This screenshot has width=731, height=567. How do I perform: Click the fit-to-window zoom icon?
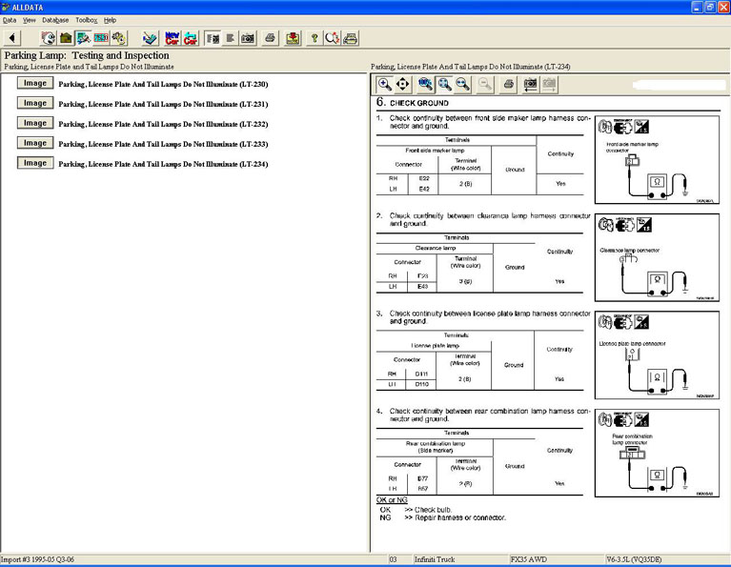pyautogui.click(x=444, y=84)
